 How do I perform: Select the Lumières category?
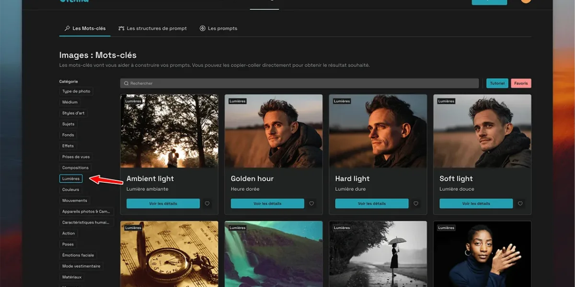click(71, 179)
